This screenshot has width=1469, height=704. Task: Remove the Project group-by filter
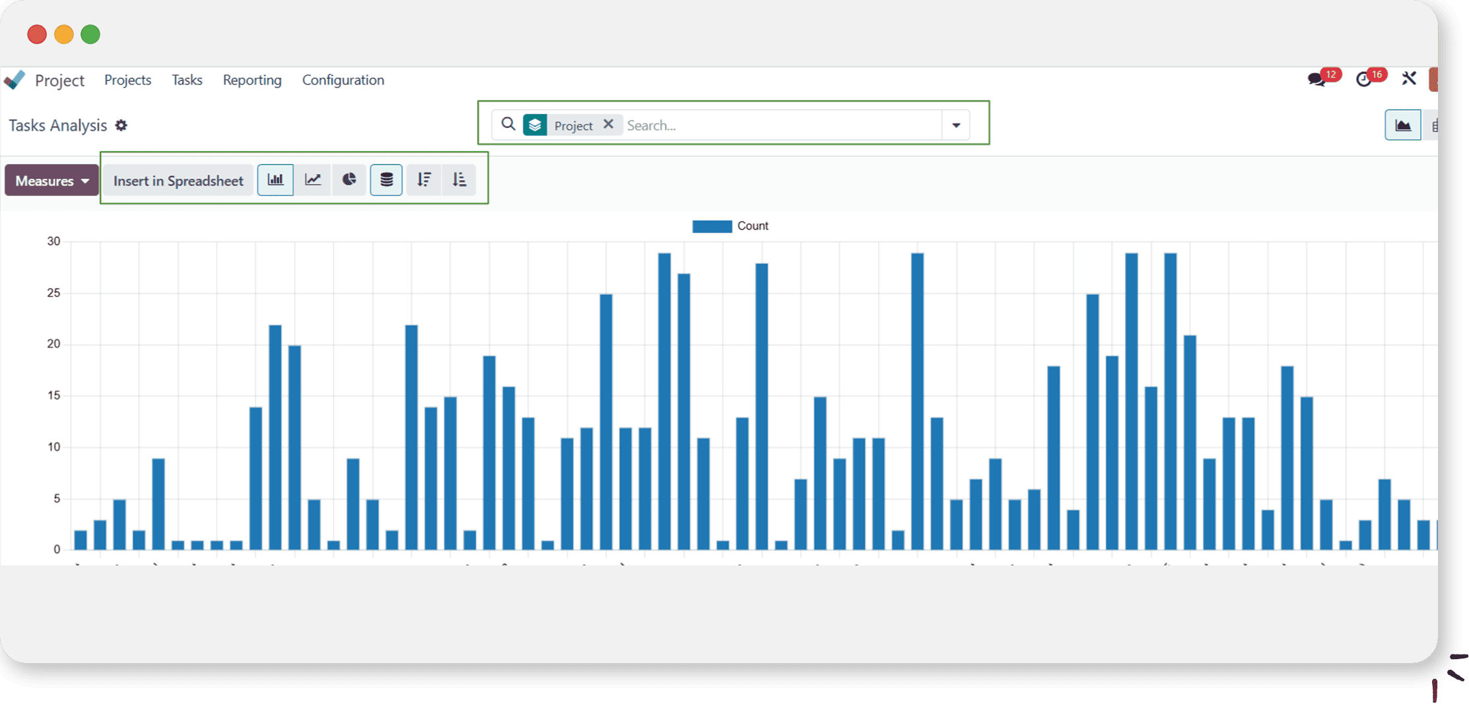(608, 124)
